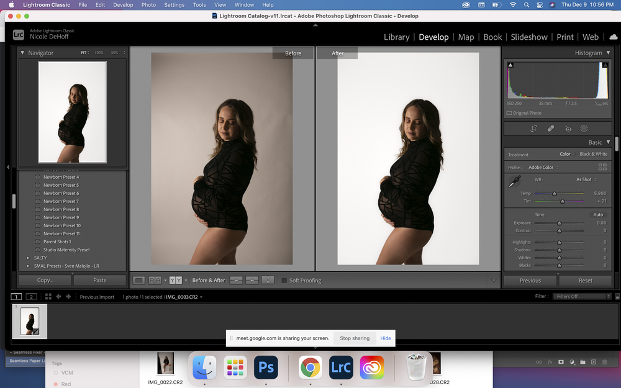Viewport: 621px width, 388px height.
Task: Switch to the Slideshow module
Action: 529,37
